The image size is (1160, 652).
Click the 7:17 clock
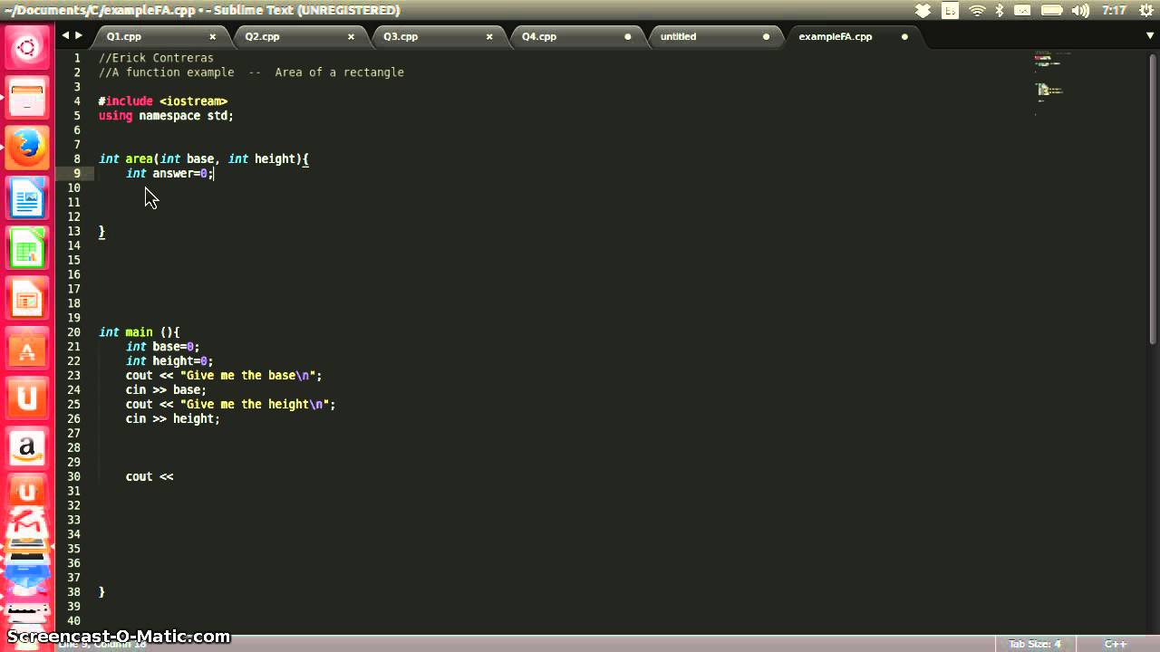[1114, 11]
